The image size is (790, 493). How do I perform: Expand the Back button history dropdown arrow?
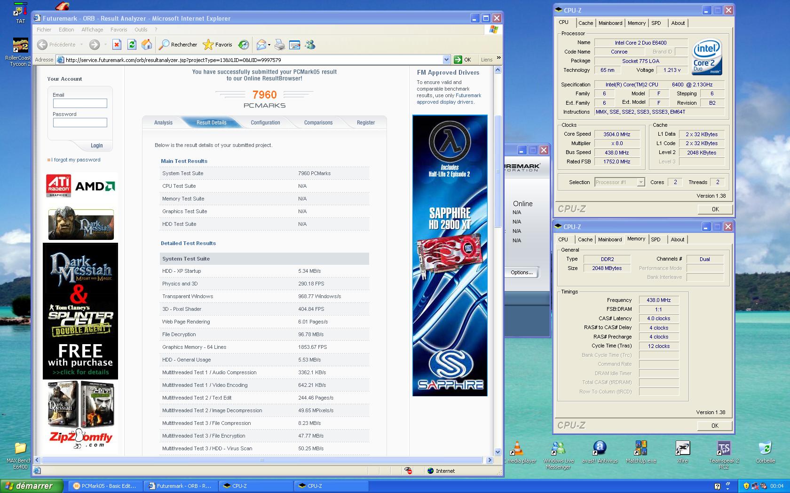click(x=81, y=45)
